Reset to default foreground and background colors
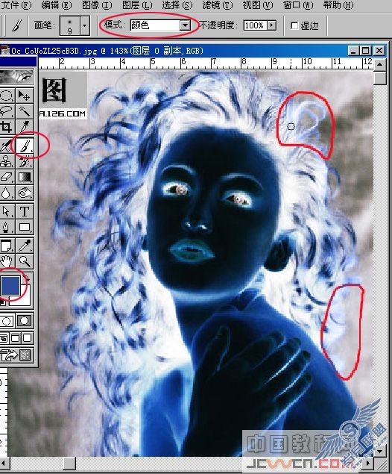Image resolution: width=392 pixels, height=474 pixels. pyautogui.click(x=3, y=302)
